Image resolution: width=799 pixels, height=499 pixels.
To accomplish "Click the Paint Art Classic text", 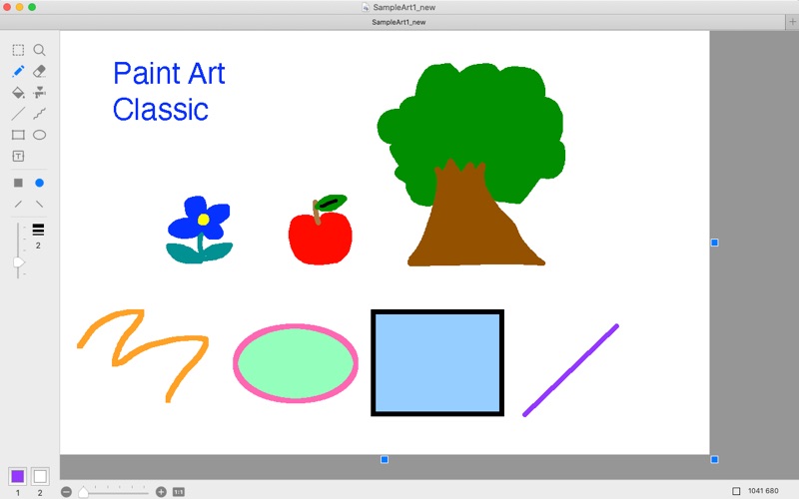I will tap(169, 91).
